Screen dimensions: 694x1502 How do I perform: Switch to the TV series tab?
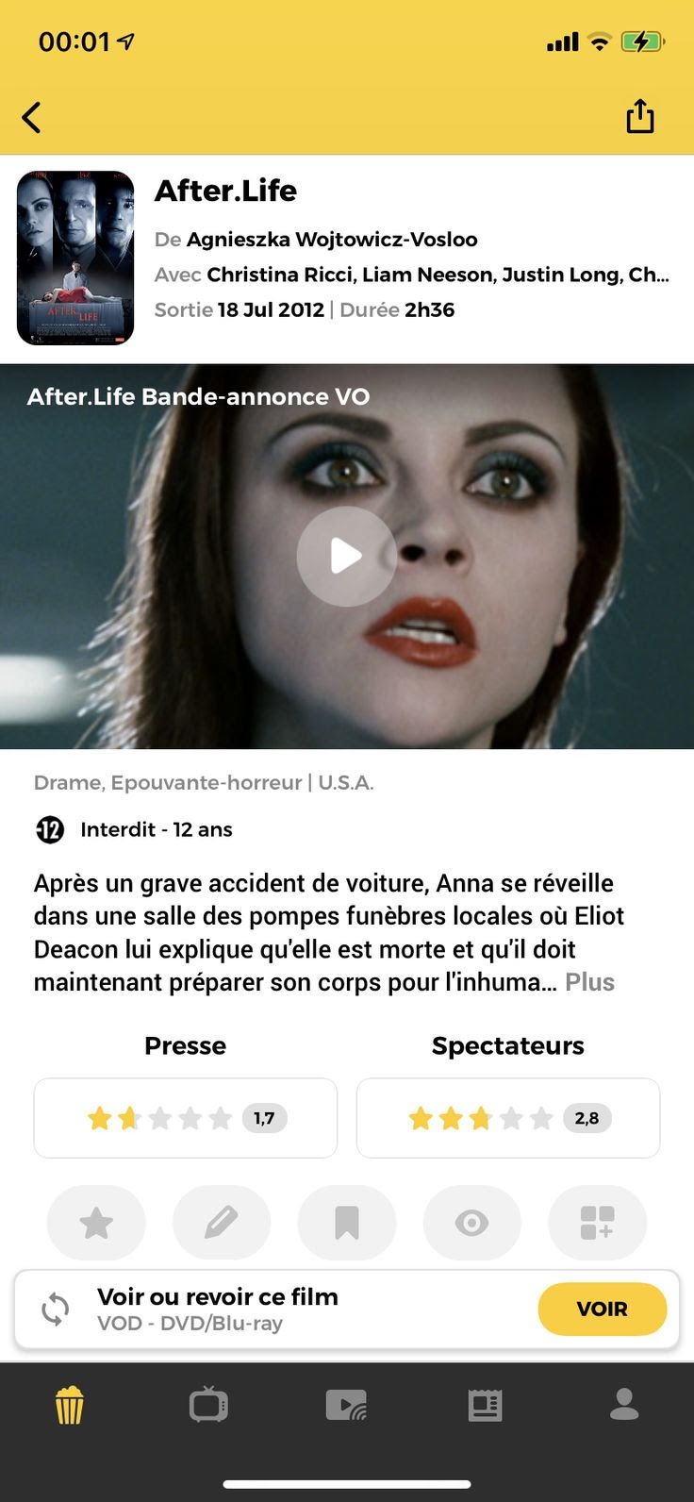point(208,1405)
